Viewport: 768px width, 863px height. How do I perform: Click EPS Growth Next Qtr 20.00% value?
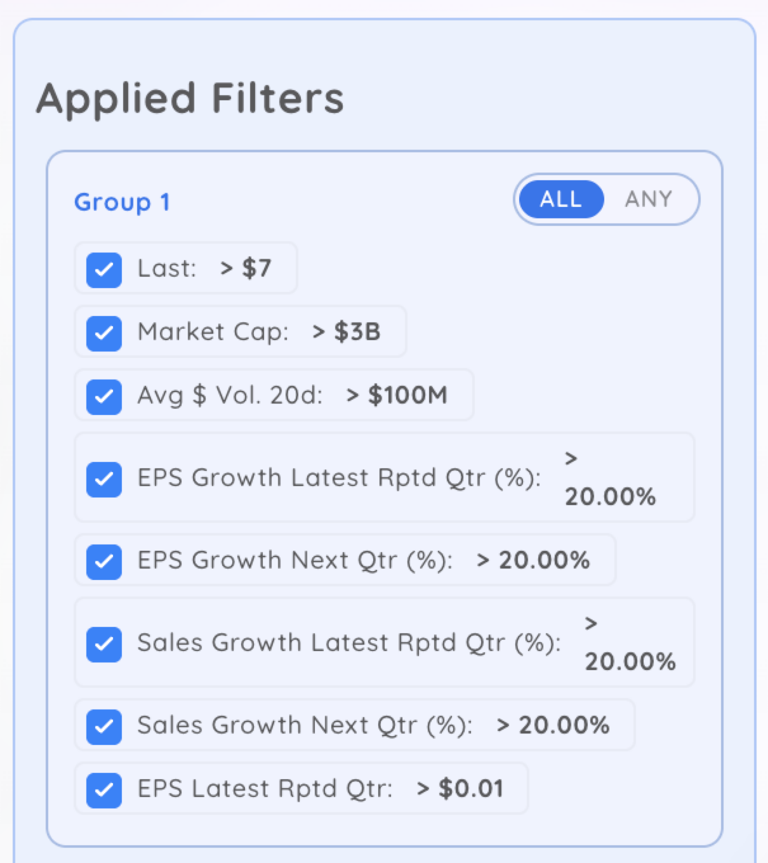tap(534, 560)
